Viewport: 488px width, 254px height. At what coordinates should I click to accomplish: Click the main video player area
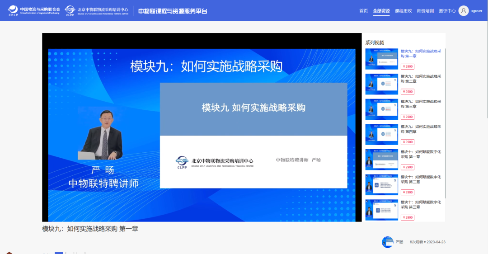[x=202, y=127]
